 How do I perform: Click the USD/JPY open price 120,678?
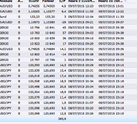[34, 103]
